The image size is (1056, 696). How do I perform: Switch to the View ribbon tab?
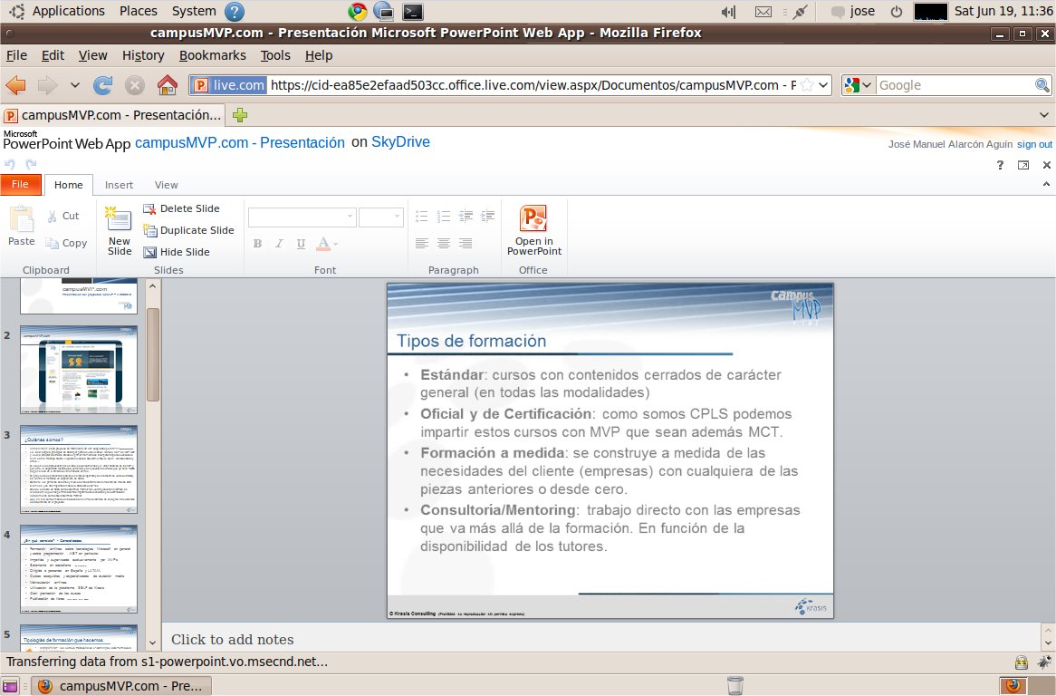(167, 185)
